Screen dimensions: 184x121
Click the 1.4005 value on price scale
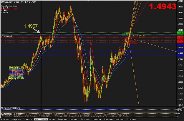[180, 59]
